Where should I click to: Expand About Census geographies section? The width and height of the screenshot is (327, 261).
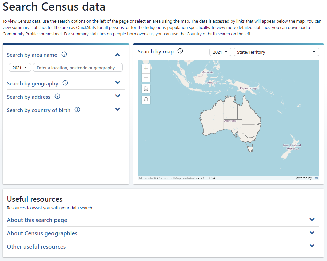(x=312, y=233)
